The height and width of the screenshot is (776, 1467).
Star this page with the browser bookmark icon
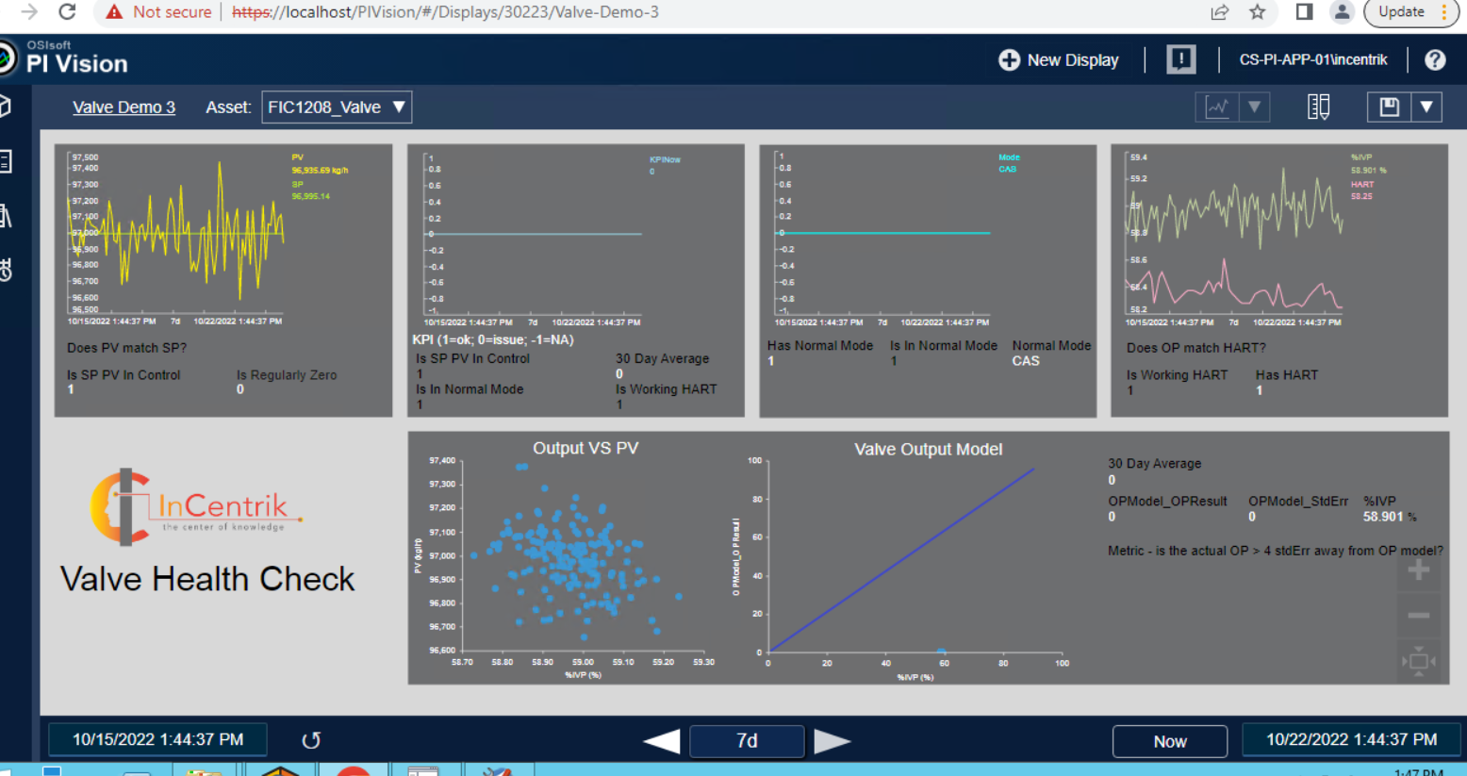1258,13
